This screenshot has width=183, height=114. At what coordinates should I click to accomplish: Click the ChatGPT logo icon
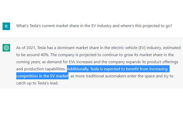tap(6, 48)
